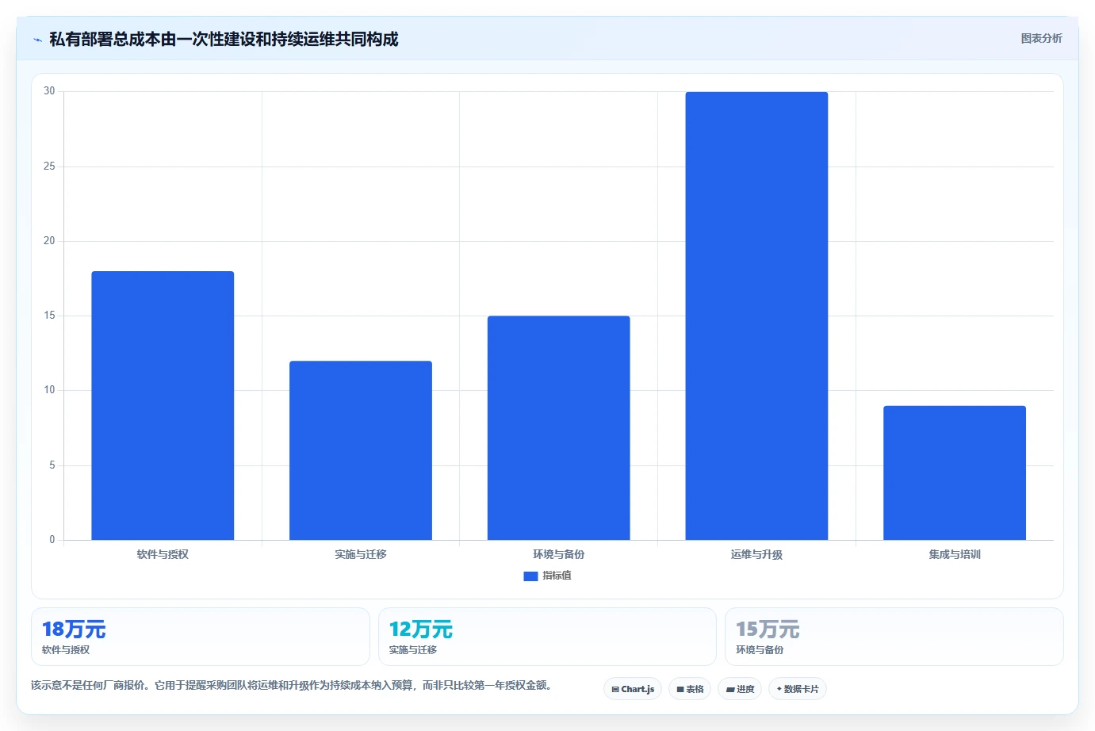The height and width of the screenshot is (731, 1095).
Task: Click the y-axis value 30
Action: pos(49,91)
